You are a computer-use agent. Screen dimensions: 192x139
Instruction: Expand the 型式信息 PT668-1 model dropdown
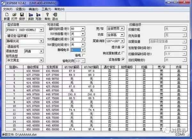coord(41,30)
